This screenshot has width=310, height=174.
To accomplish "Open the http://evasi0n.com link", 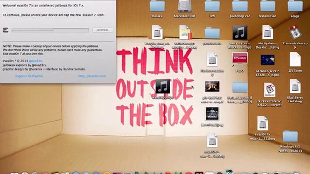I will (92, 76).
